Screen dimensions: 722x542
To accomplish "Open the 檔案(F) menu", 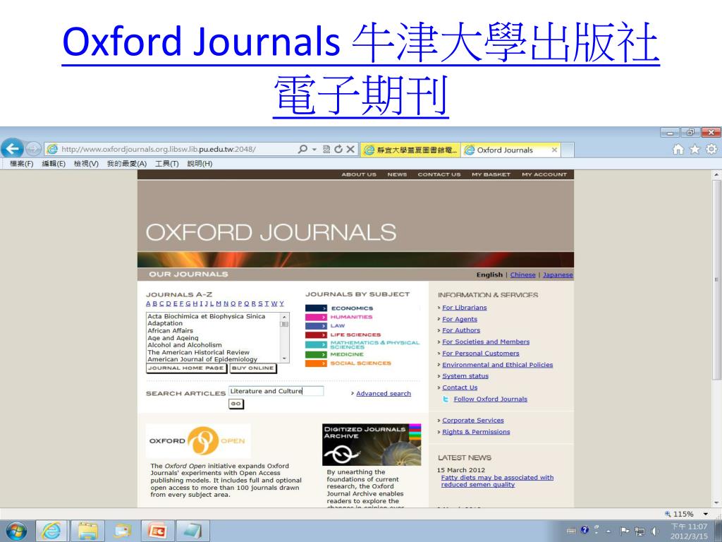I will (x=22, y=164).
